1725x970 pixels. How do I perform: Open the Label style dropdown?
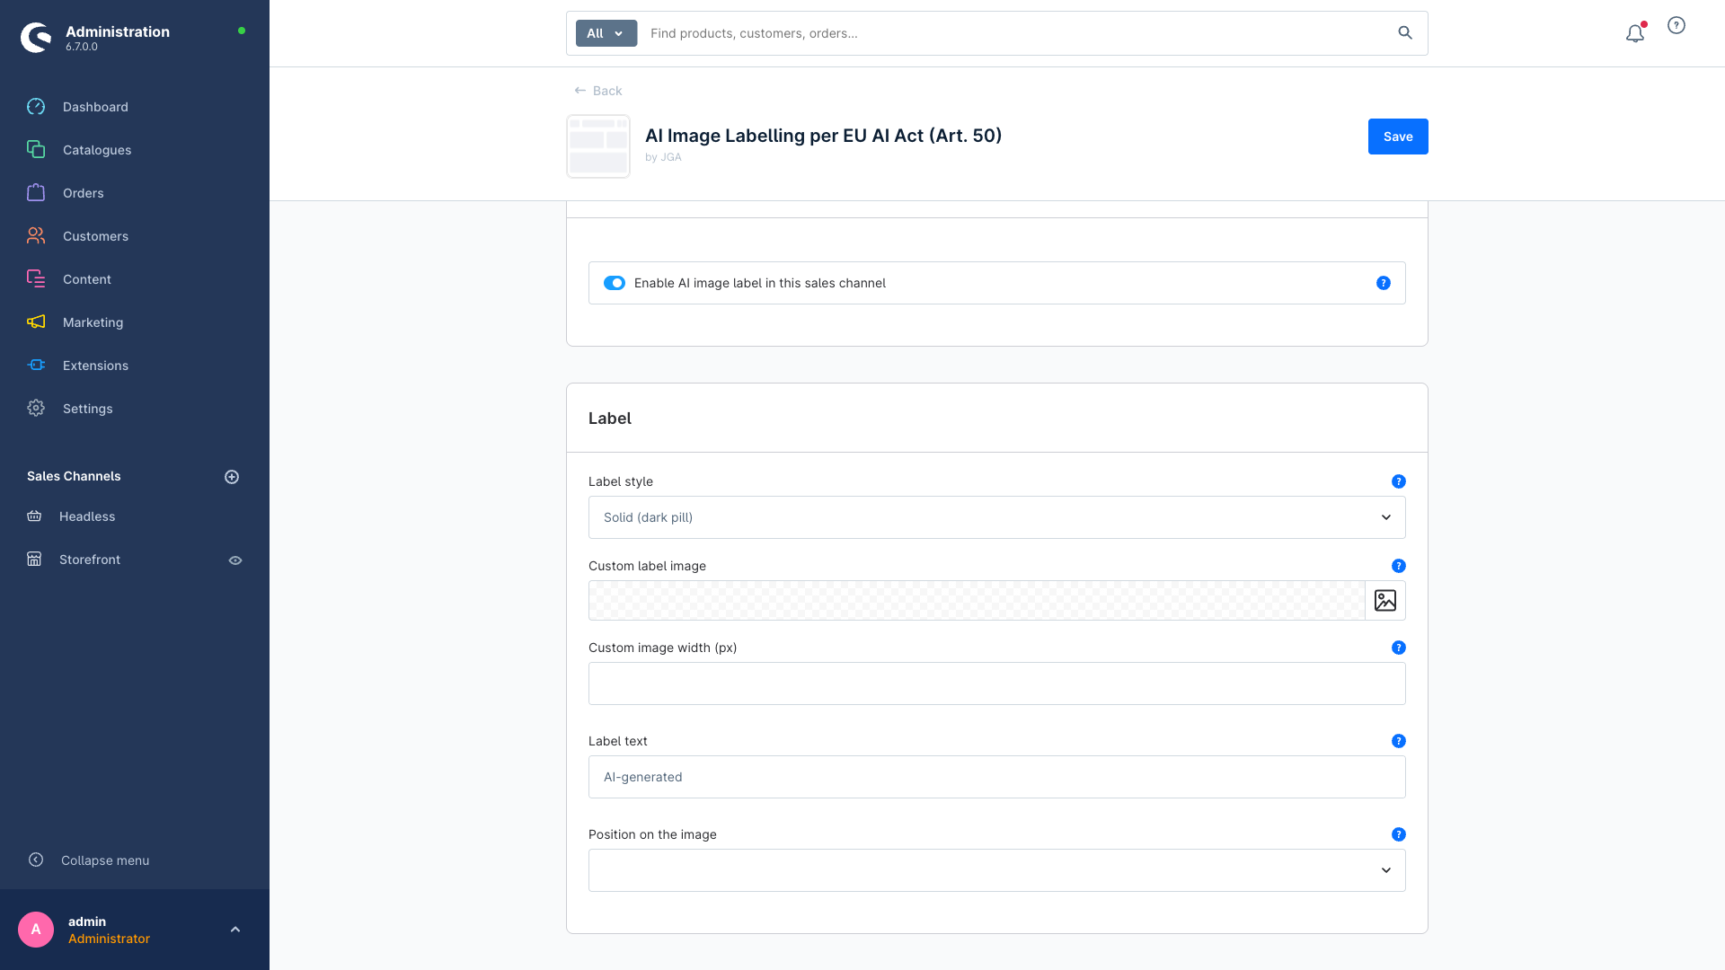[x=997, y=517]
